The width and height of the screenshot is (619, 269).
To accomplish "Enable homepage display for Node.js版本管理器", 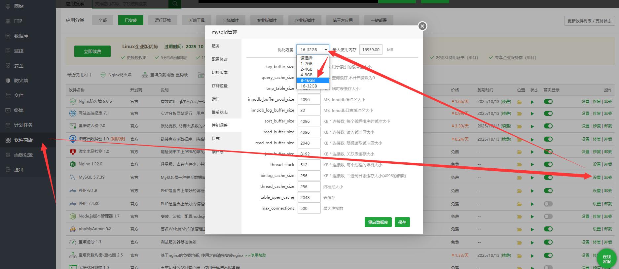I will 548,216.
